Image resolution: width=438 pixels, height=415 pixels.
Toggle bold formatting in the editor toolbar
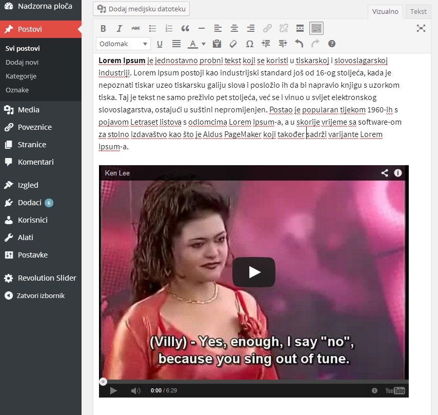103,28
